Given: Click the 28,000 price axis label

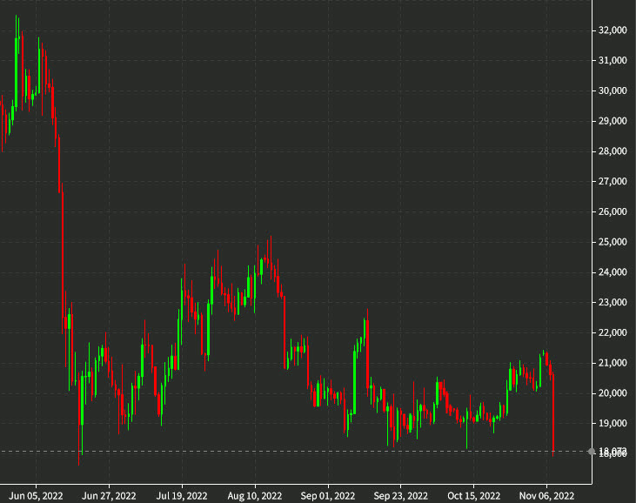Looking at the screenshot, I should point(613,151).
